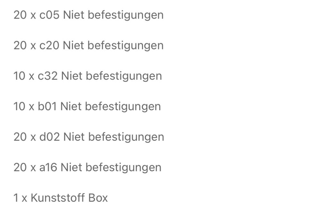Image resolution: width=321 pixels, height=209 pixels.
Task: Click the c20 Niet befestigungen entry
Action: (x=89, y=46)
